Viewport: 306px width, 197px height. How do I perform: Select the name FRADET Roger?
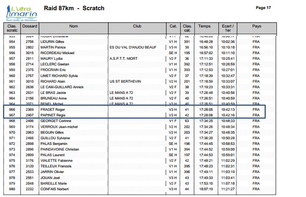[x=53, y=110]
